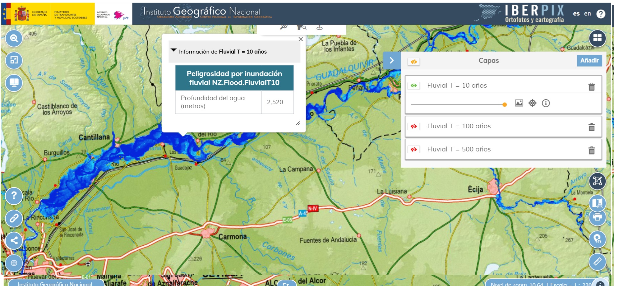
Task: Close the feature information popup
Action: click(x=301, y=39)
